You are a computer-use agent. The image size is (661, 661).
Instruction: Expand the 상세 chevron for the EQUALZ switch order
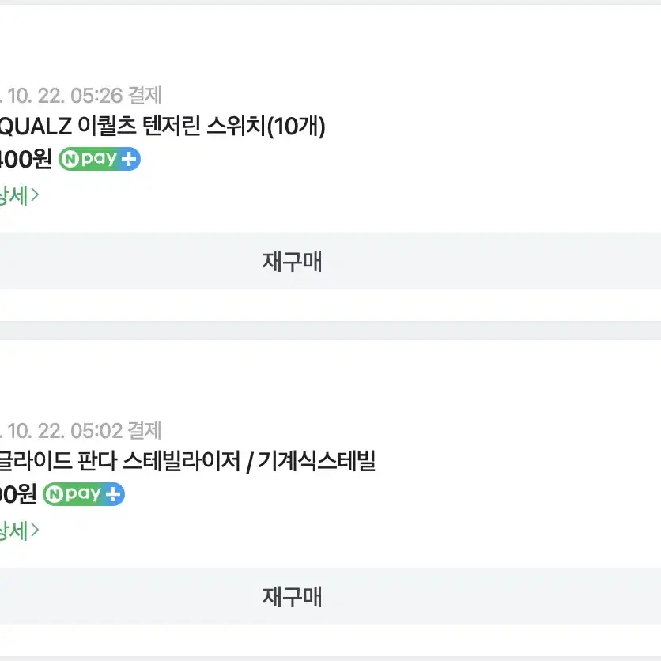pyautogui.click(x=35, y=195)
